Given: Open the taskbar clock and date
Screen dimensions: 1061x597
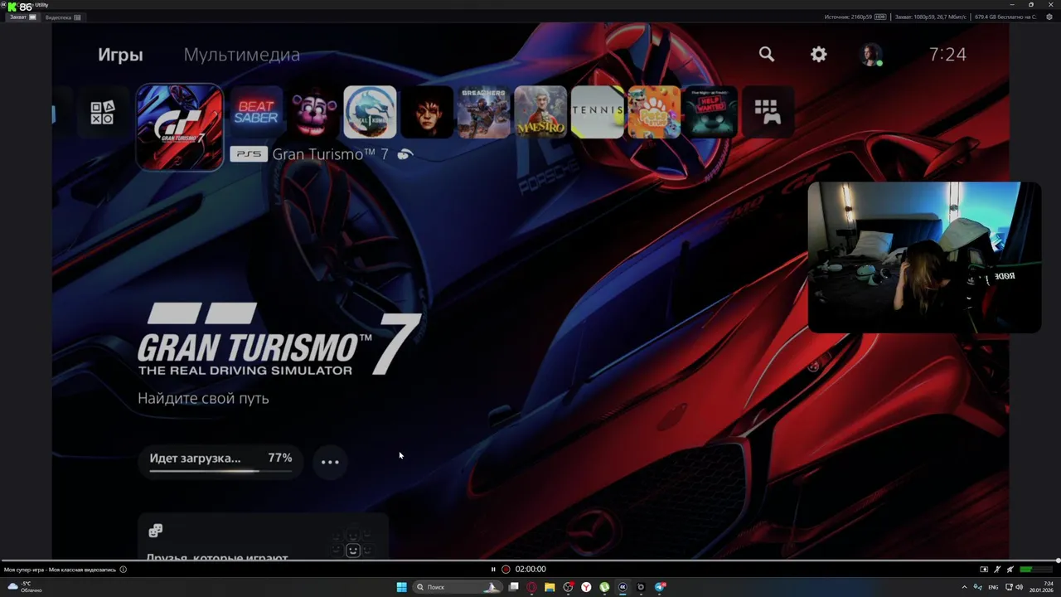Looking at the screenshot, I should [x=1042, y=587].
